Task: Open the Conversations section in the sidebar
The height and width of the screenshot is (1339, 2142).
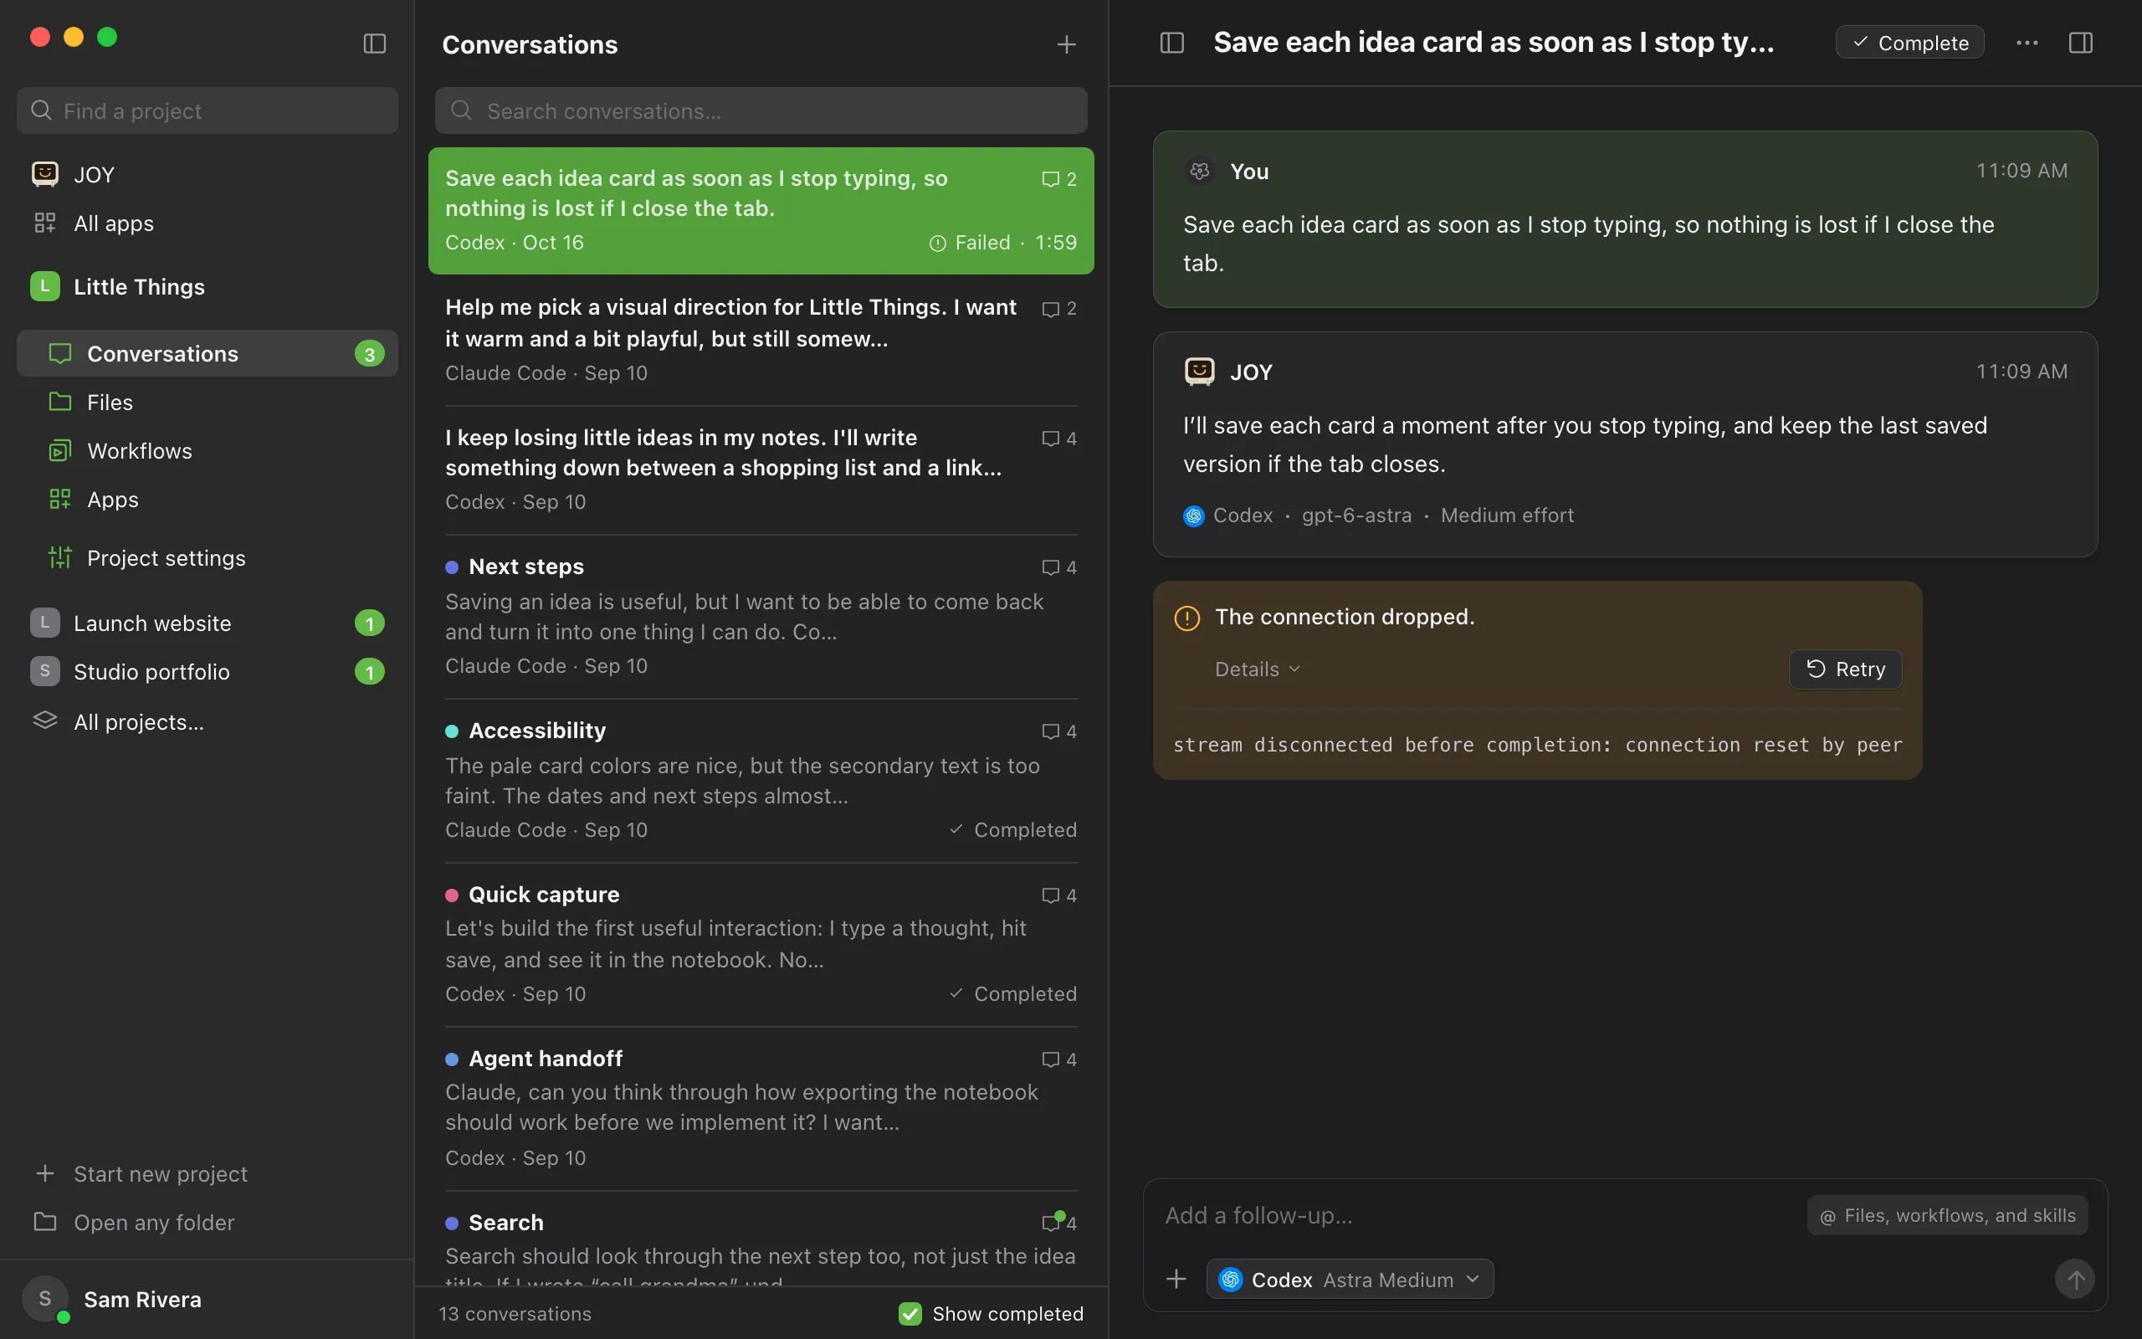Action: click(208, 353)
